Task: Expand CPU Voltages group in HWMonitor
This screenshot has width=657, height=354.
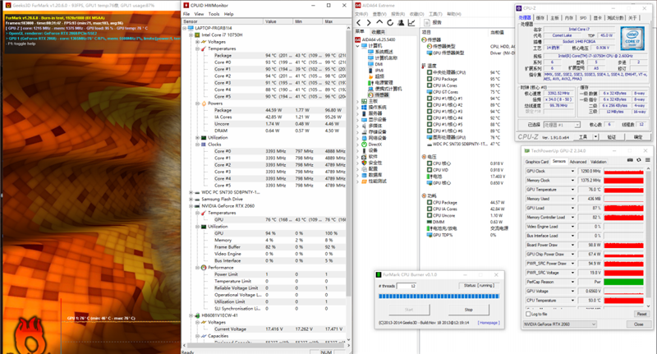Action: (x=197, y=42)
